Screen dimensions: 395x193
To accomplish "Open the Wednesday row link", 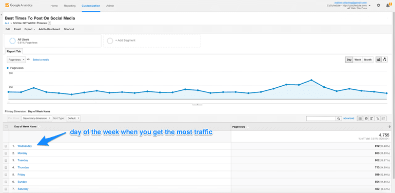I will 25,146.
